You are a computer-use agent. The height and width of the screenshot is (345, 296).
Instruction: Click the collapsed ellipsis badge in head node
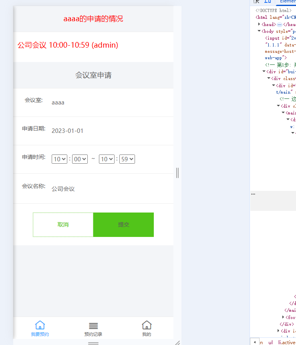tap(280, 24)
